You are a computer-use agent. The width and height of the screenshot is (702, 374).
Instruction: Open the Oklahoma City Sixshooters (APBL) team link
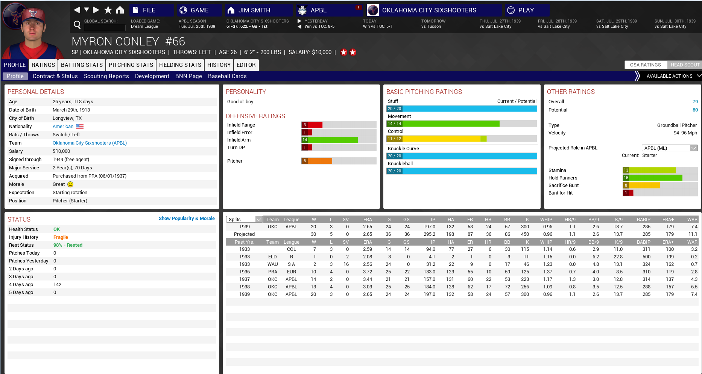(90, 143)
